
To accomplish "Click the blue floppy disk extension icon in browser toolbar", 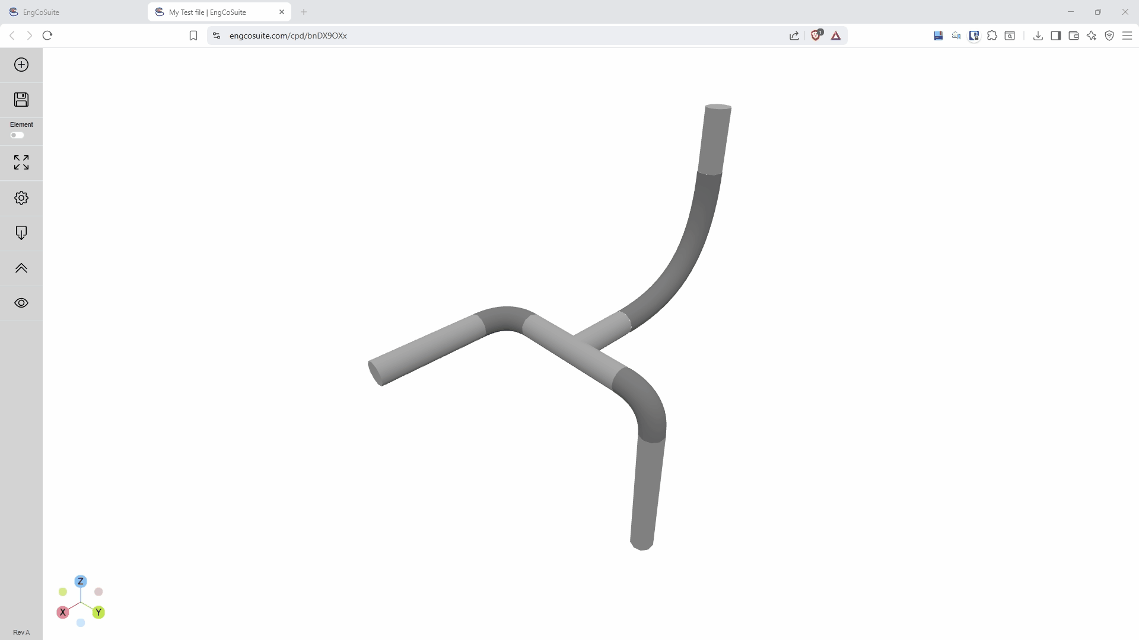I will (938, 36).
